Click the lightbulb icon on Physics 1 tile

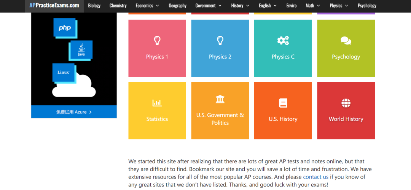157,40
